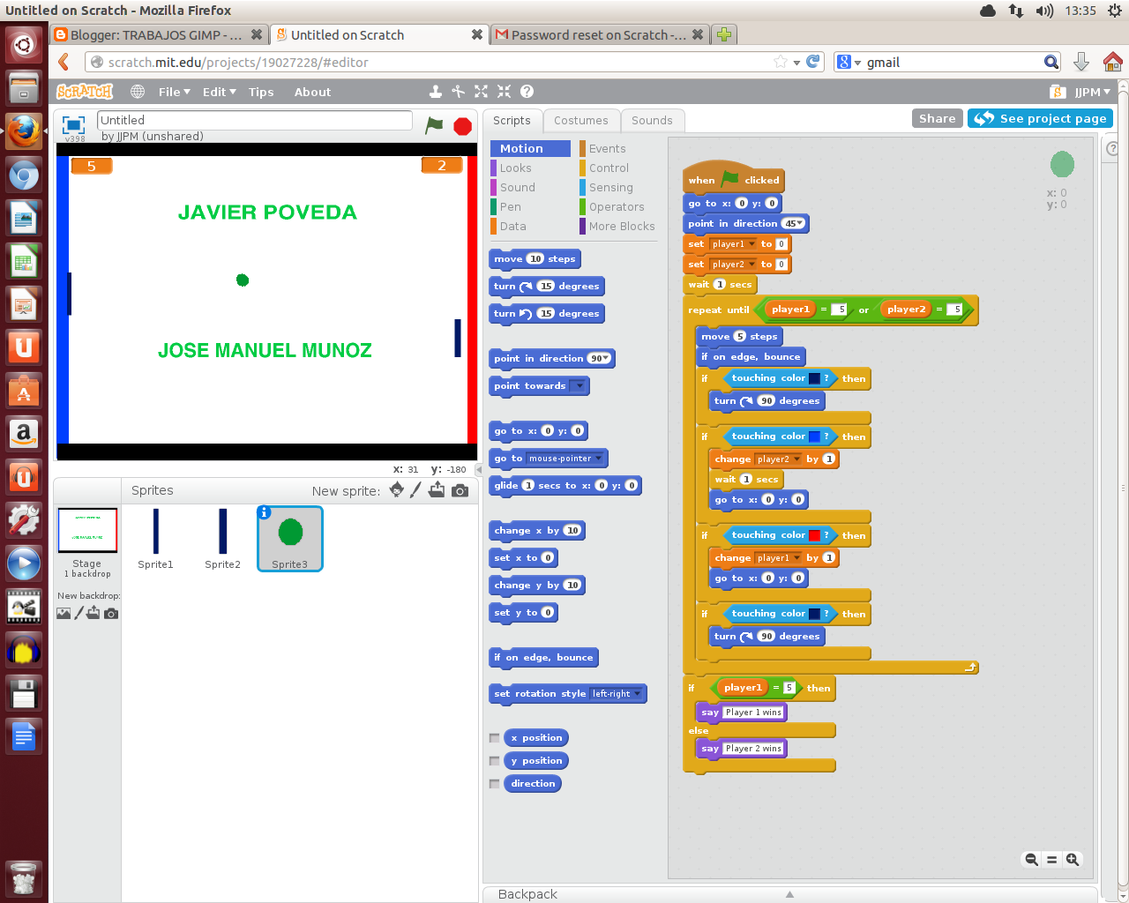Screen dimensions: 1129x903
Task: Enable the direction watcher
Action: click(494, 783)
